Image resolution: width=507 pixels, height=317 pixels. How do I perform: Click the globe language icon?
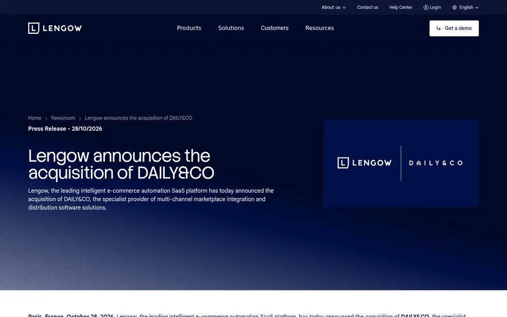tap(454, 7)
